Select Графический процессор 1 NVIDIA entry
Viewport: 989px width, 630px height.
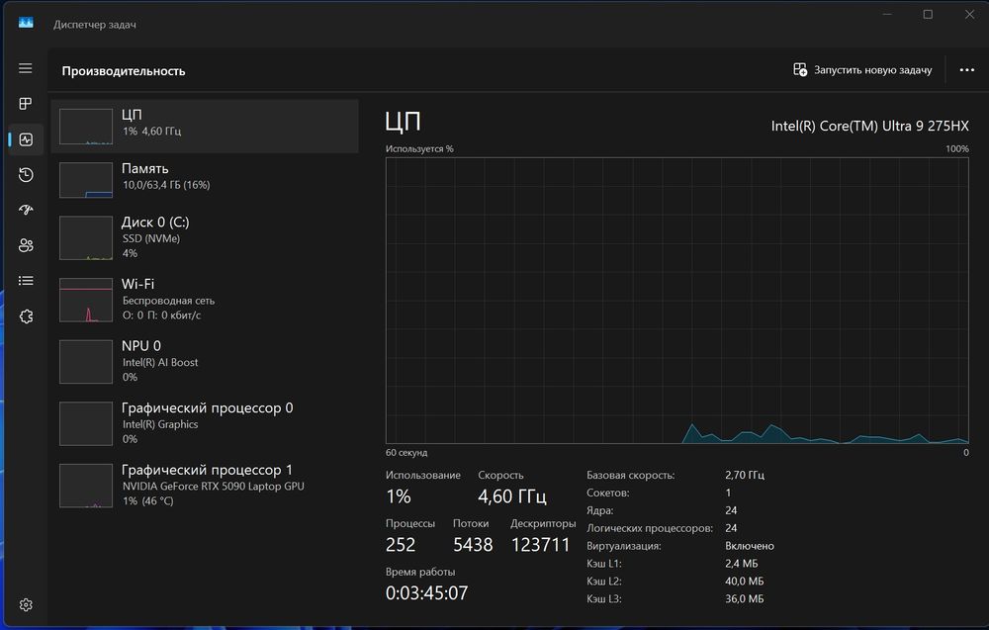tap(205, 485)
